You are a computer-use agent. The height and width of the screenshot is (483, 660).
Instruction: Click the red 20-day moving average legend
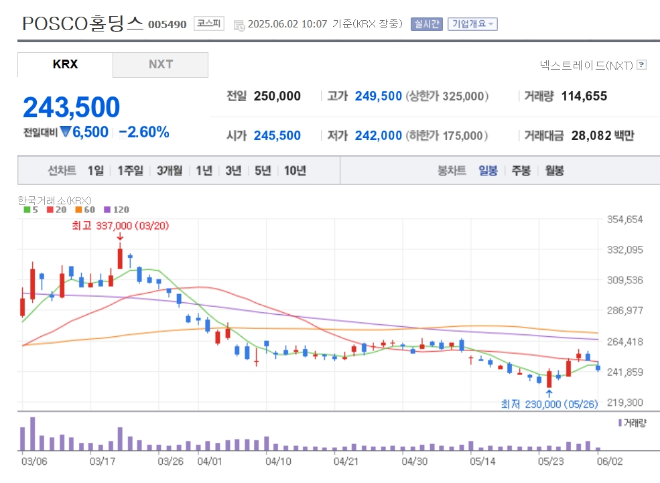click(57, 210)
